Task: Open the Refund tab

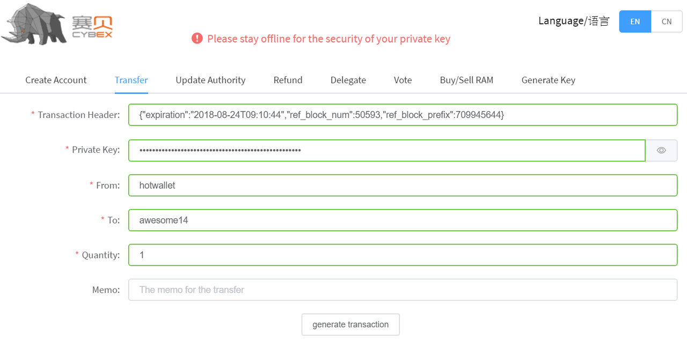Action: click(x=288, y=80)
